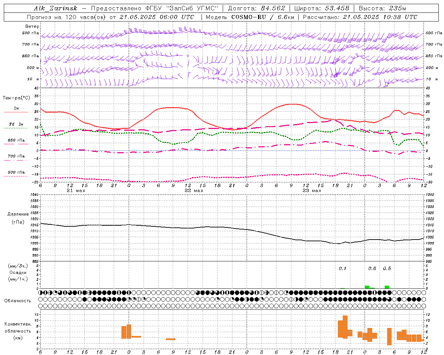
Task: Click the (мм/1ч.) precipitation unit label
Action: click(x=18, y=279)
